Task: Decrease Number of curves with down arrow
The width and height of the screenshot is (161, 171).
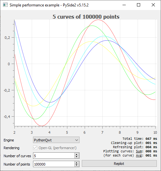Action: pos(77,157)
